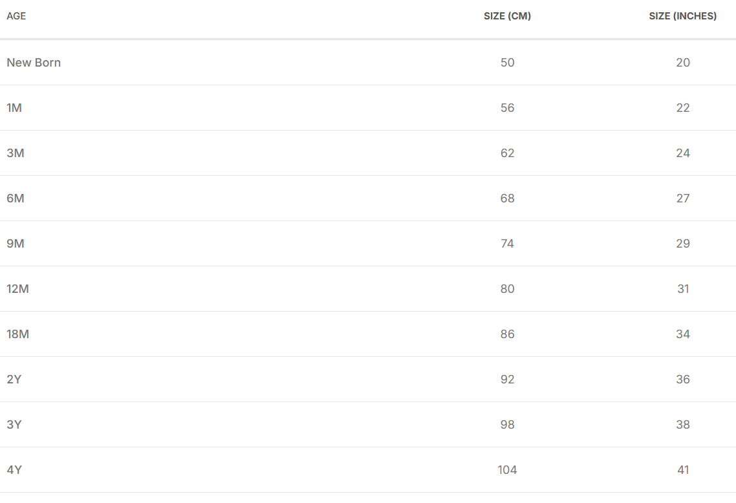Select the 3M age label
Image resolution: width=736 pixels, height=503 pixels.
[x=16, y=153]
